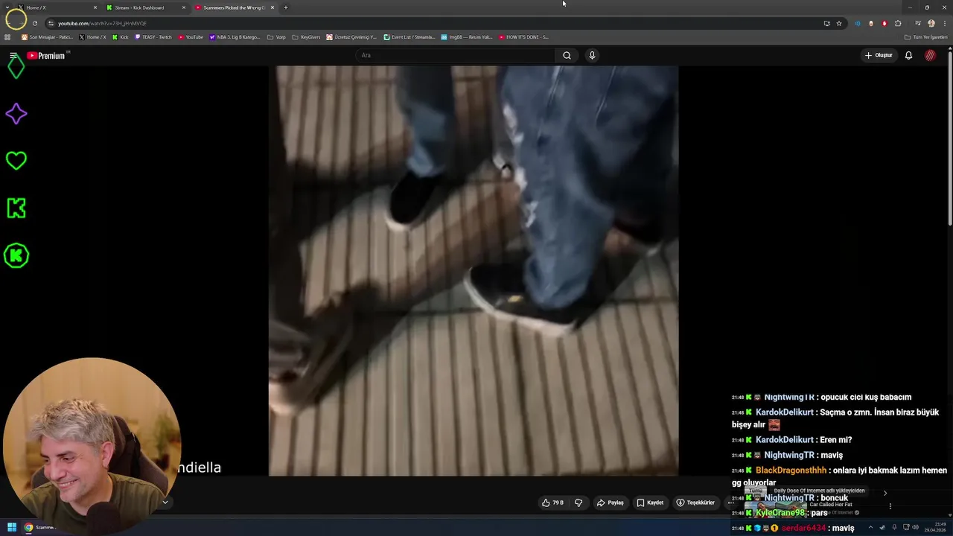
Task: Close the Home / X tab
Action: click(95, 7)
